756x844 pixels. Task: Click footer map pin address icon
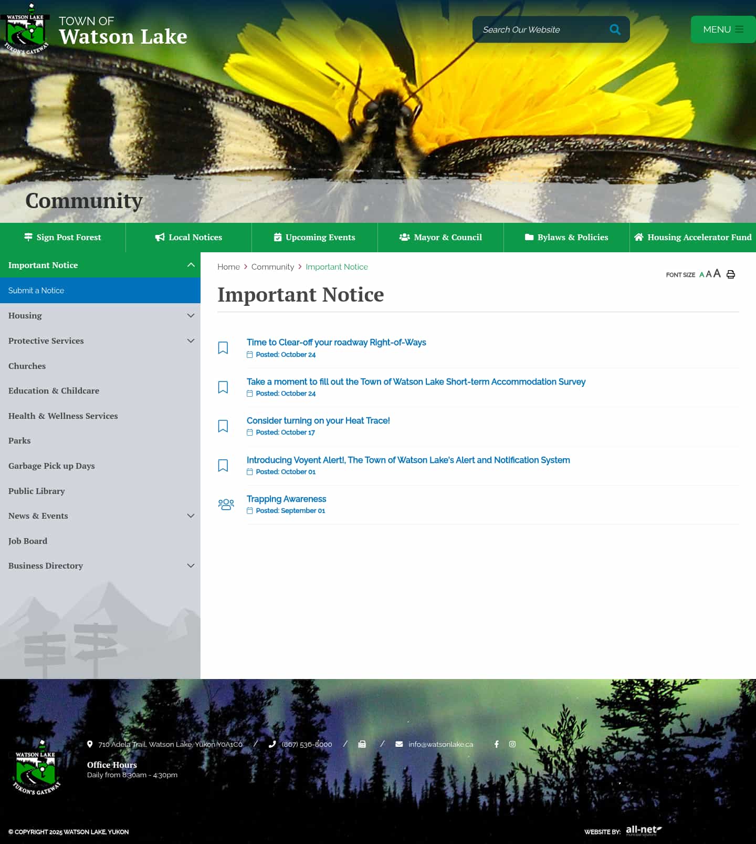pyautogui.click(x=90, y=744)
